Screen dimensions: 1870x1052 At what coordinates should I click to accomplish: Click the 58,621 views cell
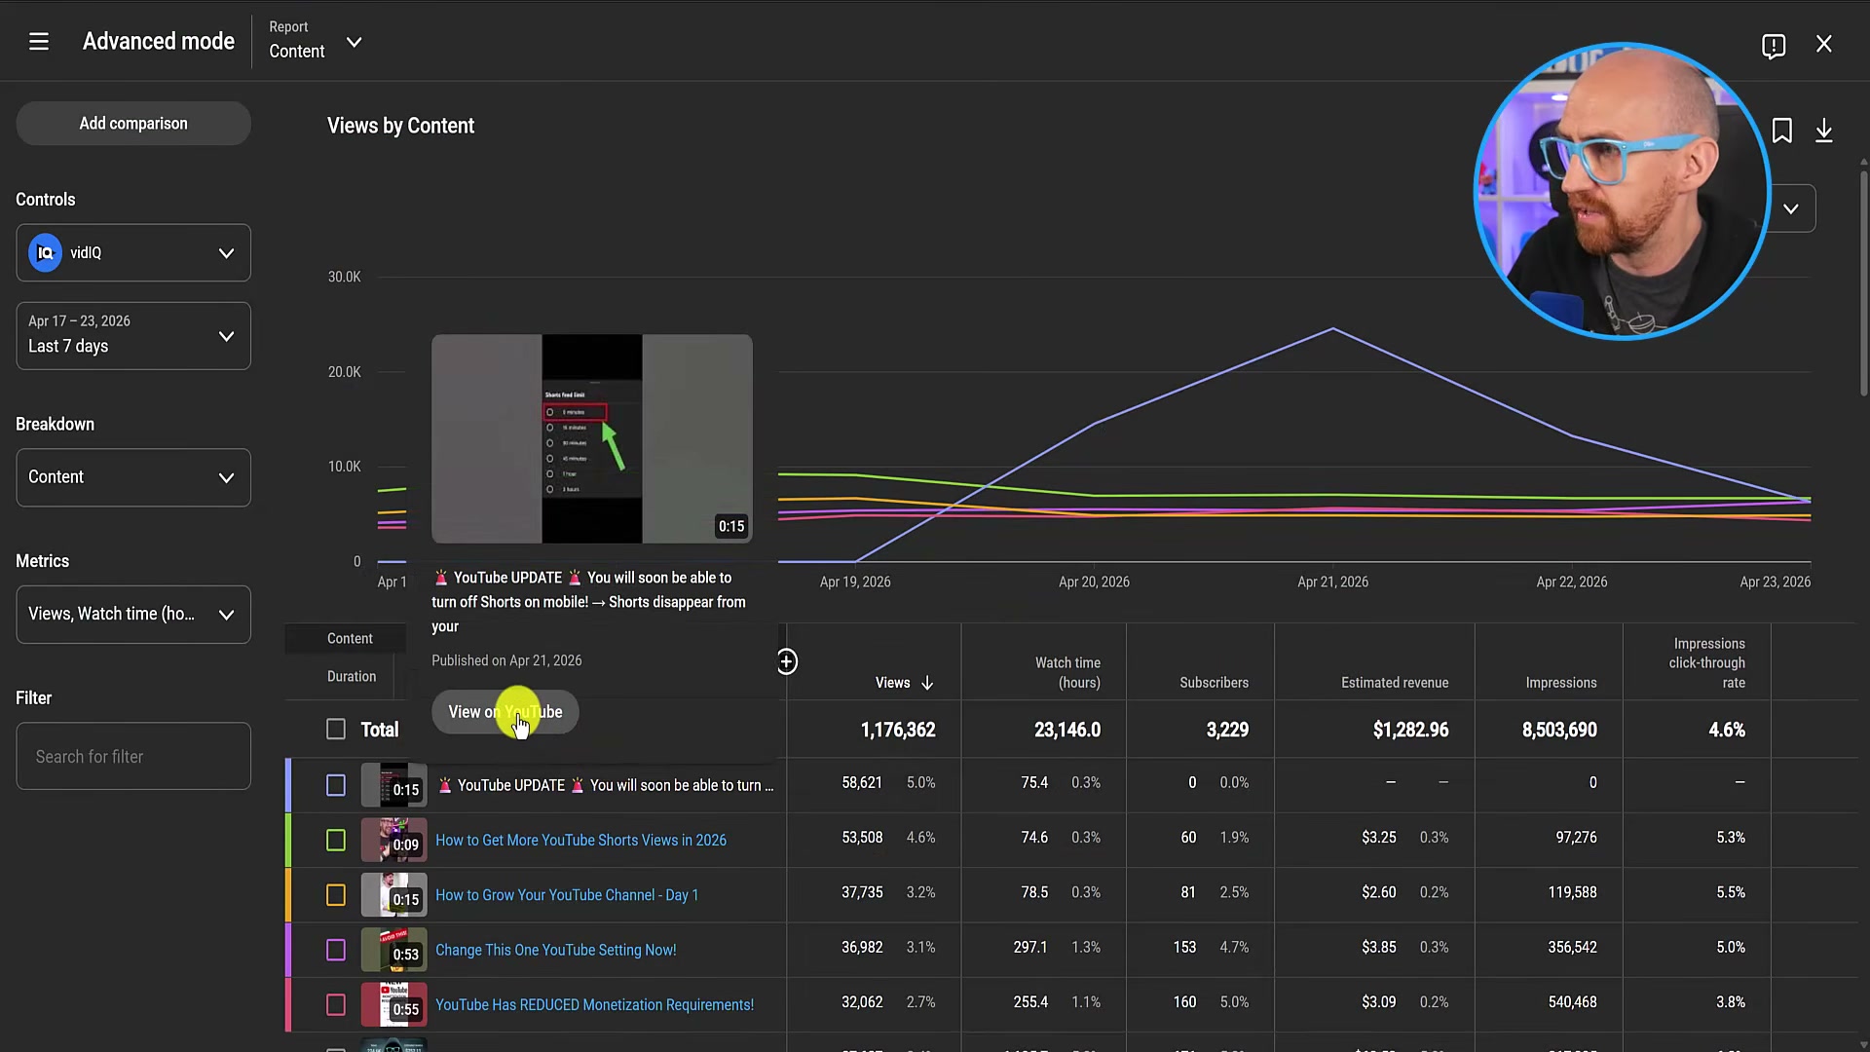click(862, 783)
